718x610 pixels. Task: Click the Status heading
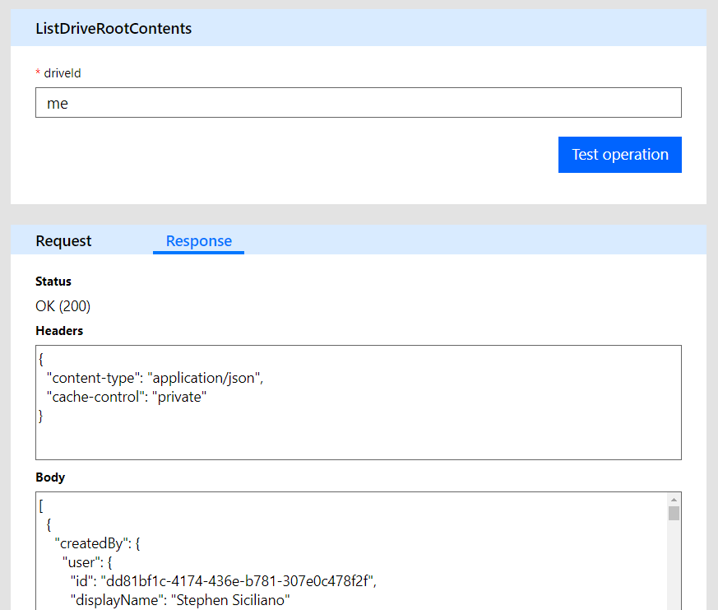[x=53, y=282]
